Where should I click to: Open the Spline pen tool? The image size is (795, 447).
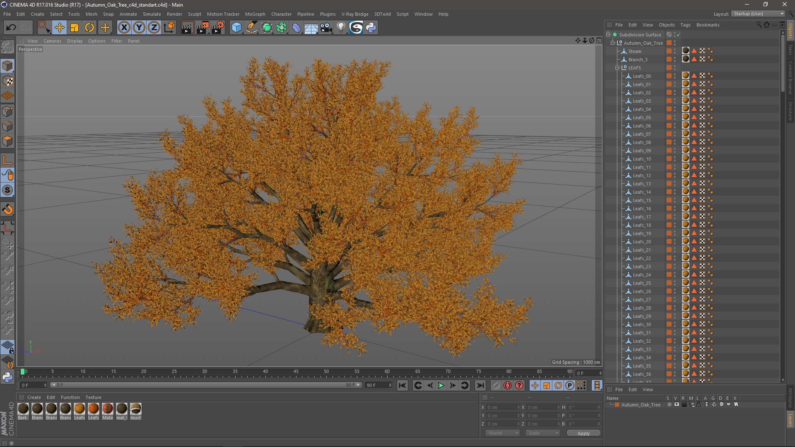pos(252,28)
